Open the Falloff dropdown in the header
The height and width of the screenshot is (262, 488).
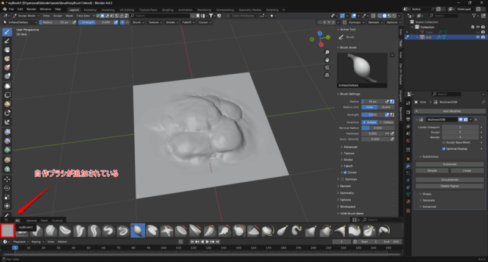pos(188,23)
